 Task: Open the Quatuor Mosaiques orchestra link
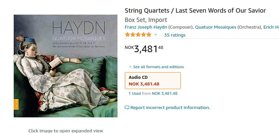[215, 27]
